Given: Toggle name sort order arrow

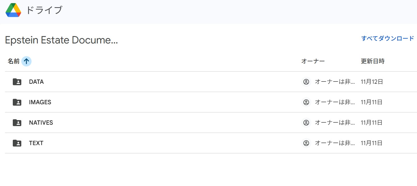Looking at the screenshot, I should click(x=26, y=61).
